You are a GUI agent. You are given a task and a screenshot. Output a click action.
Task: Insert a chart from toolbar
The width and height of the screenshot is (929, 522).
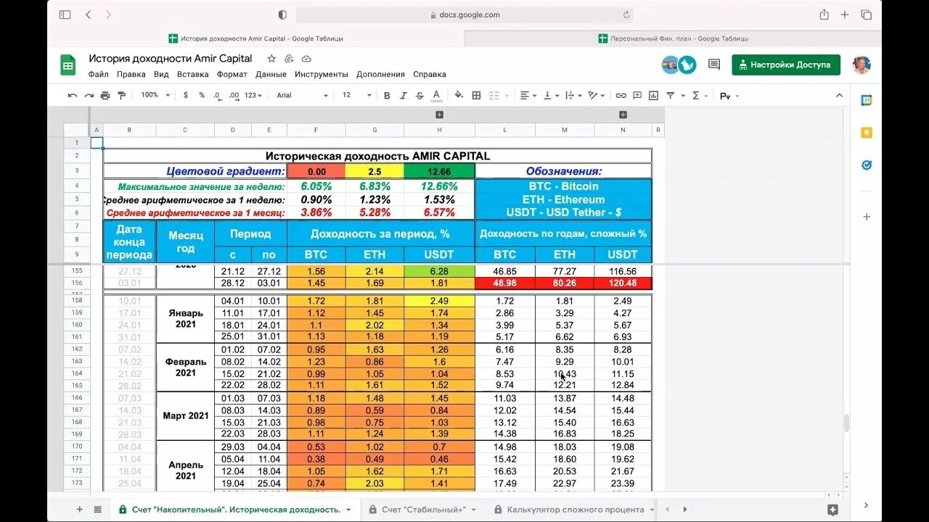653,95
